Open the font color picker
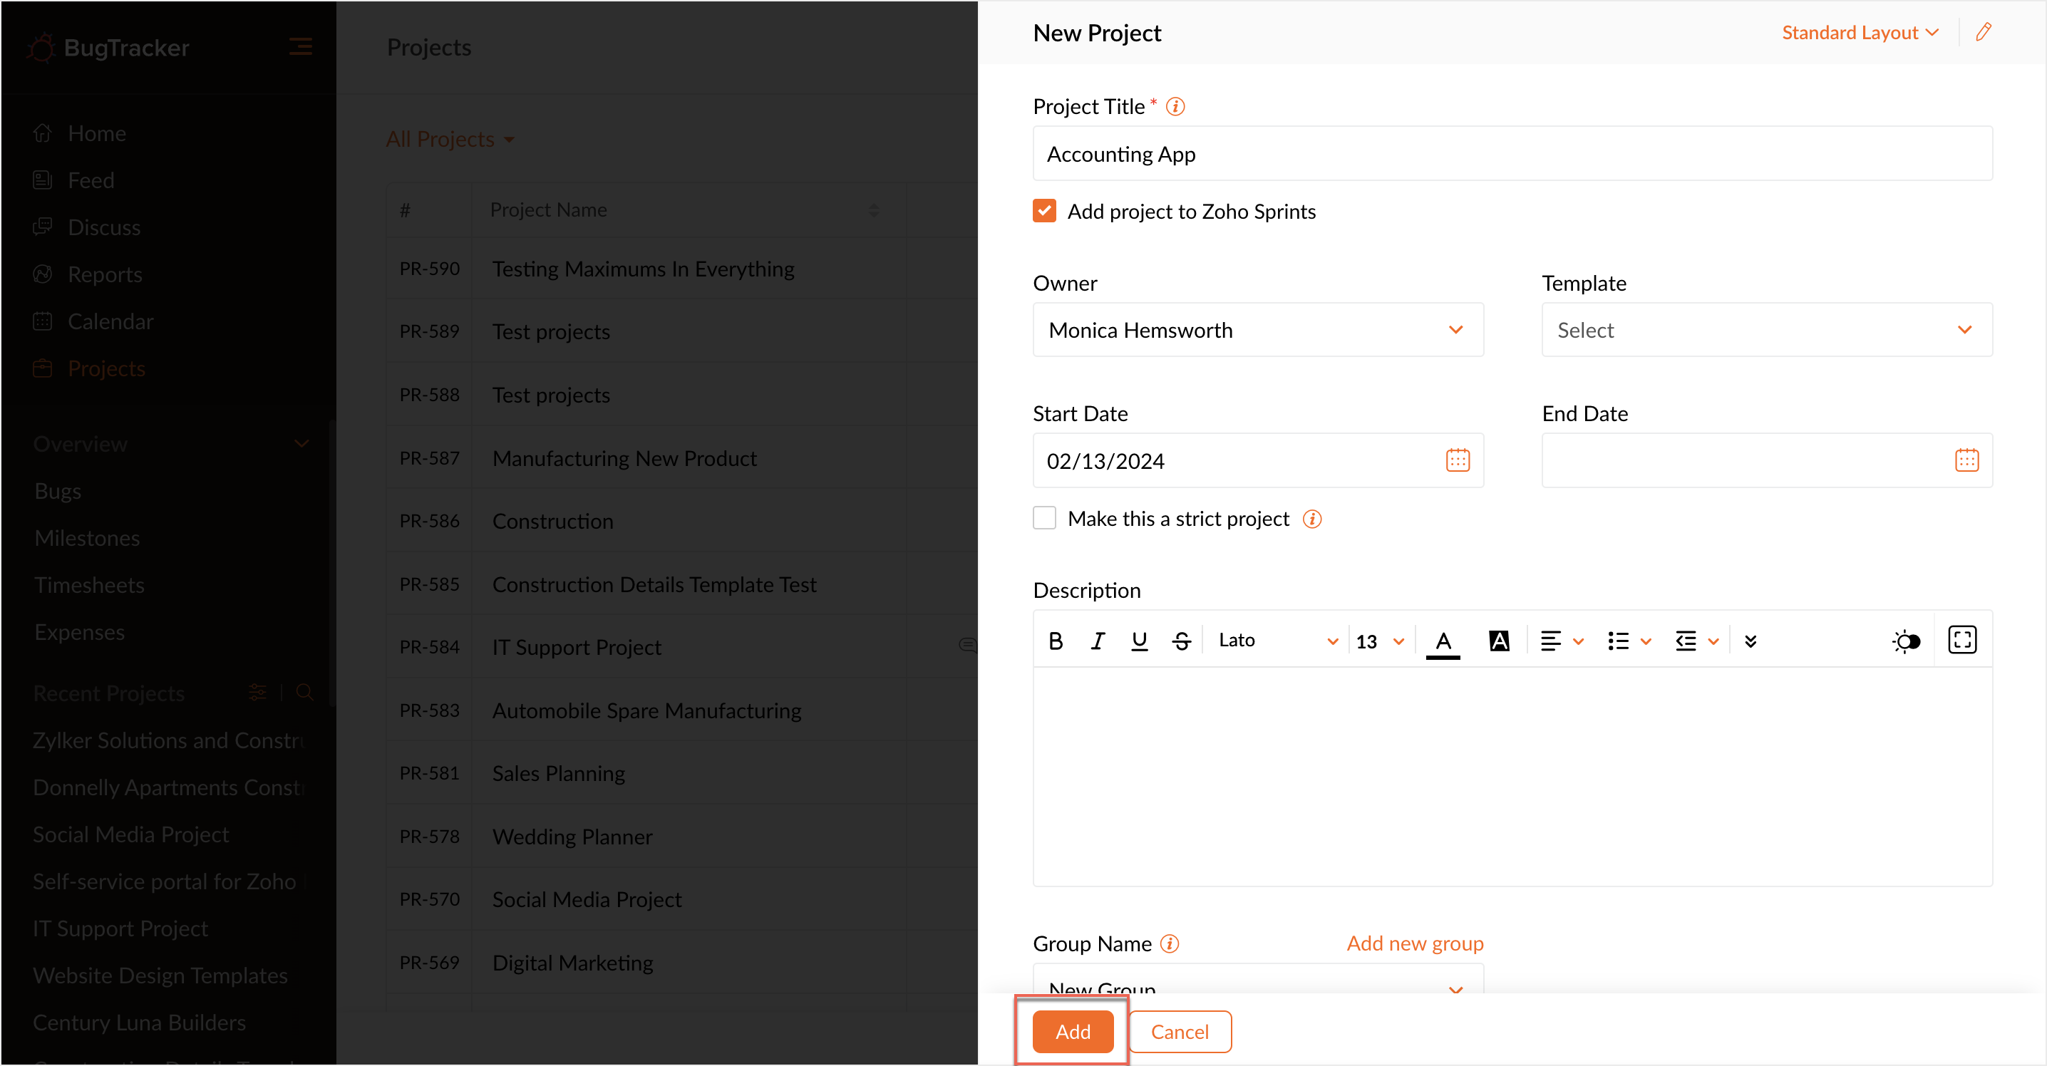Screen dimensions: 2047x1066 [x=1443, y=641]
